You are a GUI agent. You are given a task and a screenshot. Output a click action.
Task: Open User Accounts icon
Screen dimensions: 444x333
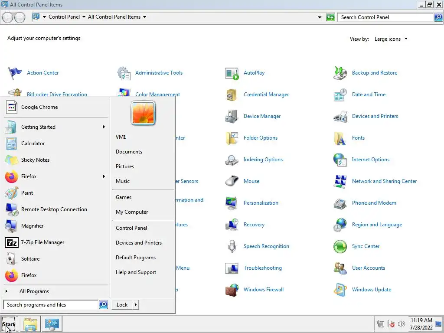(340, 268)
